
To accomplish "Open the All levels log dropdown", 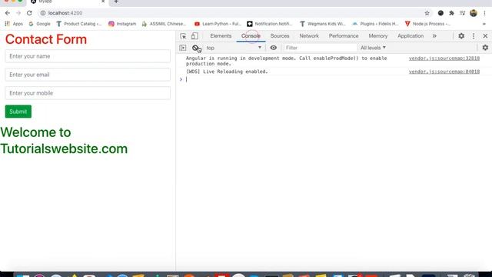I will point(373,48).
